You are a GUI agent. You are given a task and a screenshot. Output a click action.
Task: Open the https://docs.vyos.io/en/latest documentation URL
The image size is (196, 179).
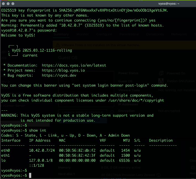coord(74,65)
